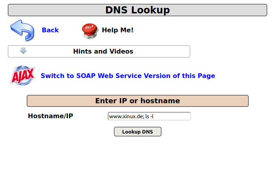Viewport: 277px width, 171px height.
Task: Follow the Back text link
Action: [50, 30]
